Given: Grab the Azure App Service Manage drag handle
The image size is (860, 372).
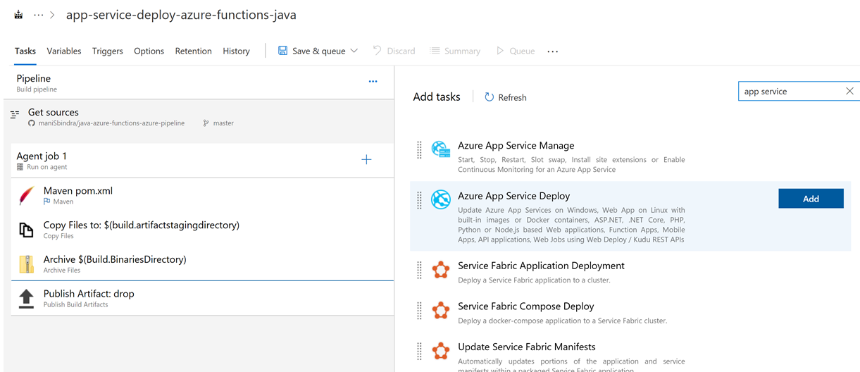Looking at the screenshot, I should click(x=419, y=149).
